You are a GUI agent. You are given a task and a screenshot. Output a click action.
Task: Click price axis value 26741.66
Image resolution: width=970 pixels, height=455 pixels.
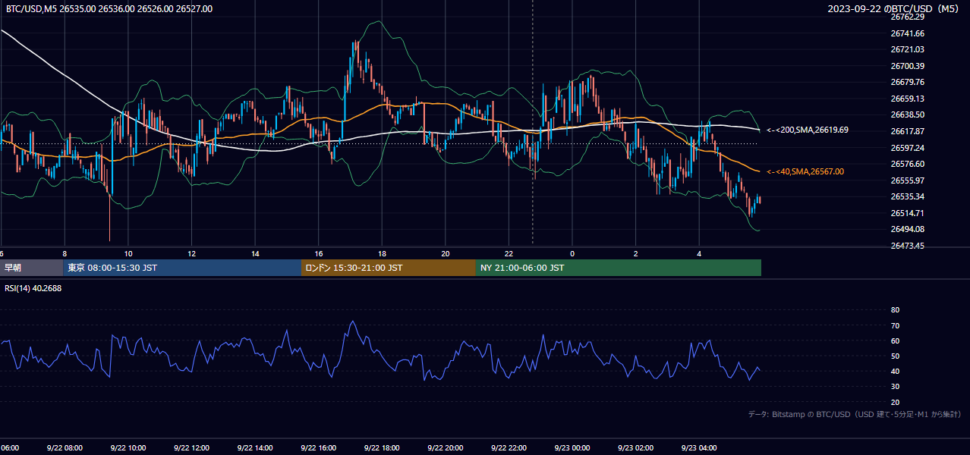click(907, 33)
